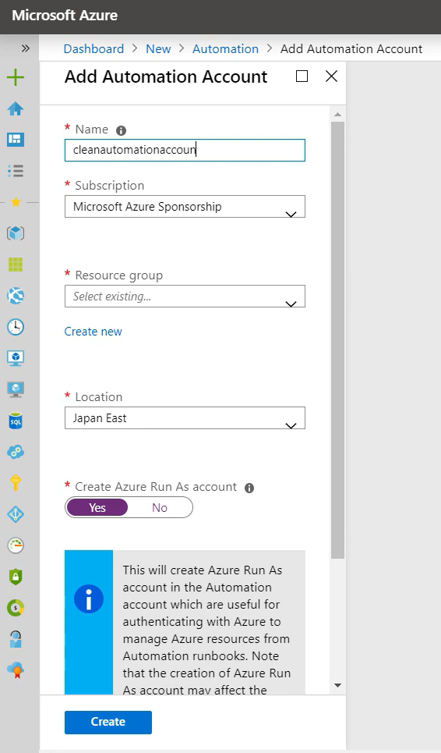Screen dimensions: 441x753
Task: Go to New in the breadcrumb
Action: tap(158, 48)
